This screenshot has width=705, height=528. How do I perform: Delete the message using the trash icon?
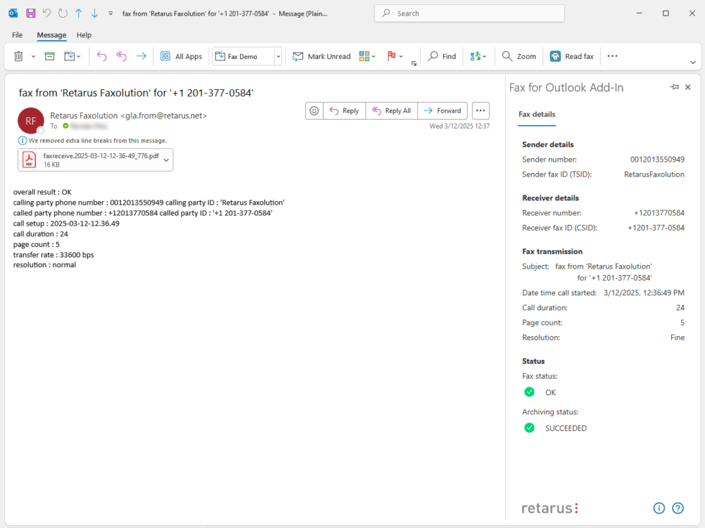(18, 56)
